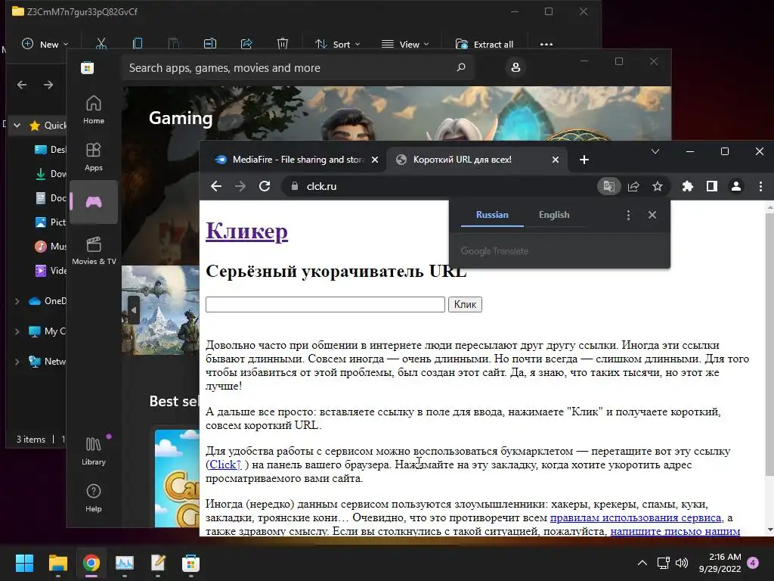Open Apps in Microsoft Store sidebar
The width and height of the screenshot is (774, 581).
point(93,157)
